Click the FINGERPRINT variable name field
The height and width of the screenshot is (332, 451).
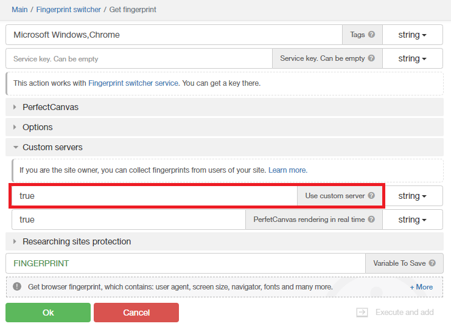(183, 263)
